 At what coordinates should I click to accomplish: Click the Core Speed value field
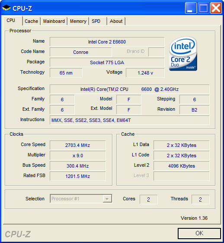tap(78, 145)
